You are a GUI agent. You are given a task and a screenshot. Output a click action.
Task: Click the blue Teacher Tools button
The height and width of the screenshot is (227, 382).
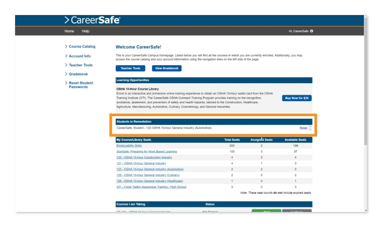[x=130, y=68]
